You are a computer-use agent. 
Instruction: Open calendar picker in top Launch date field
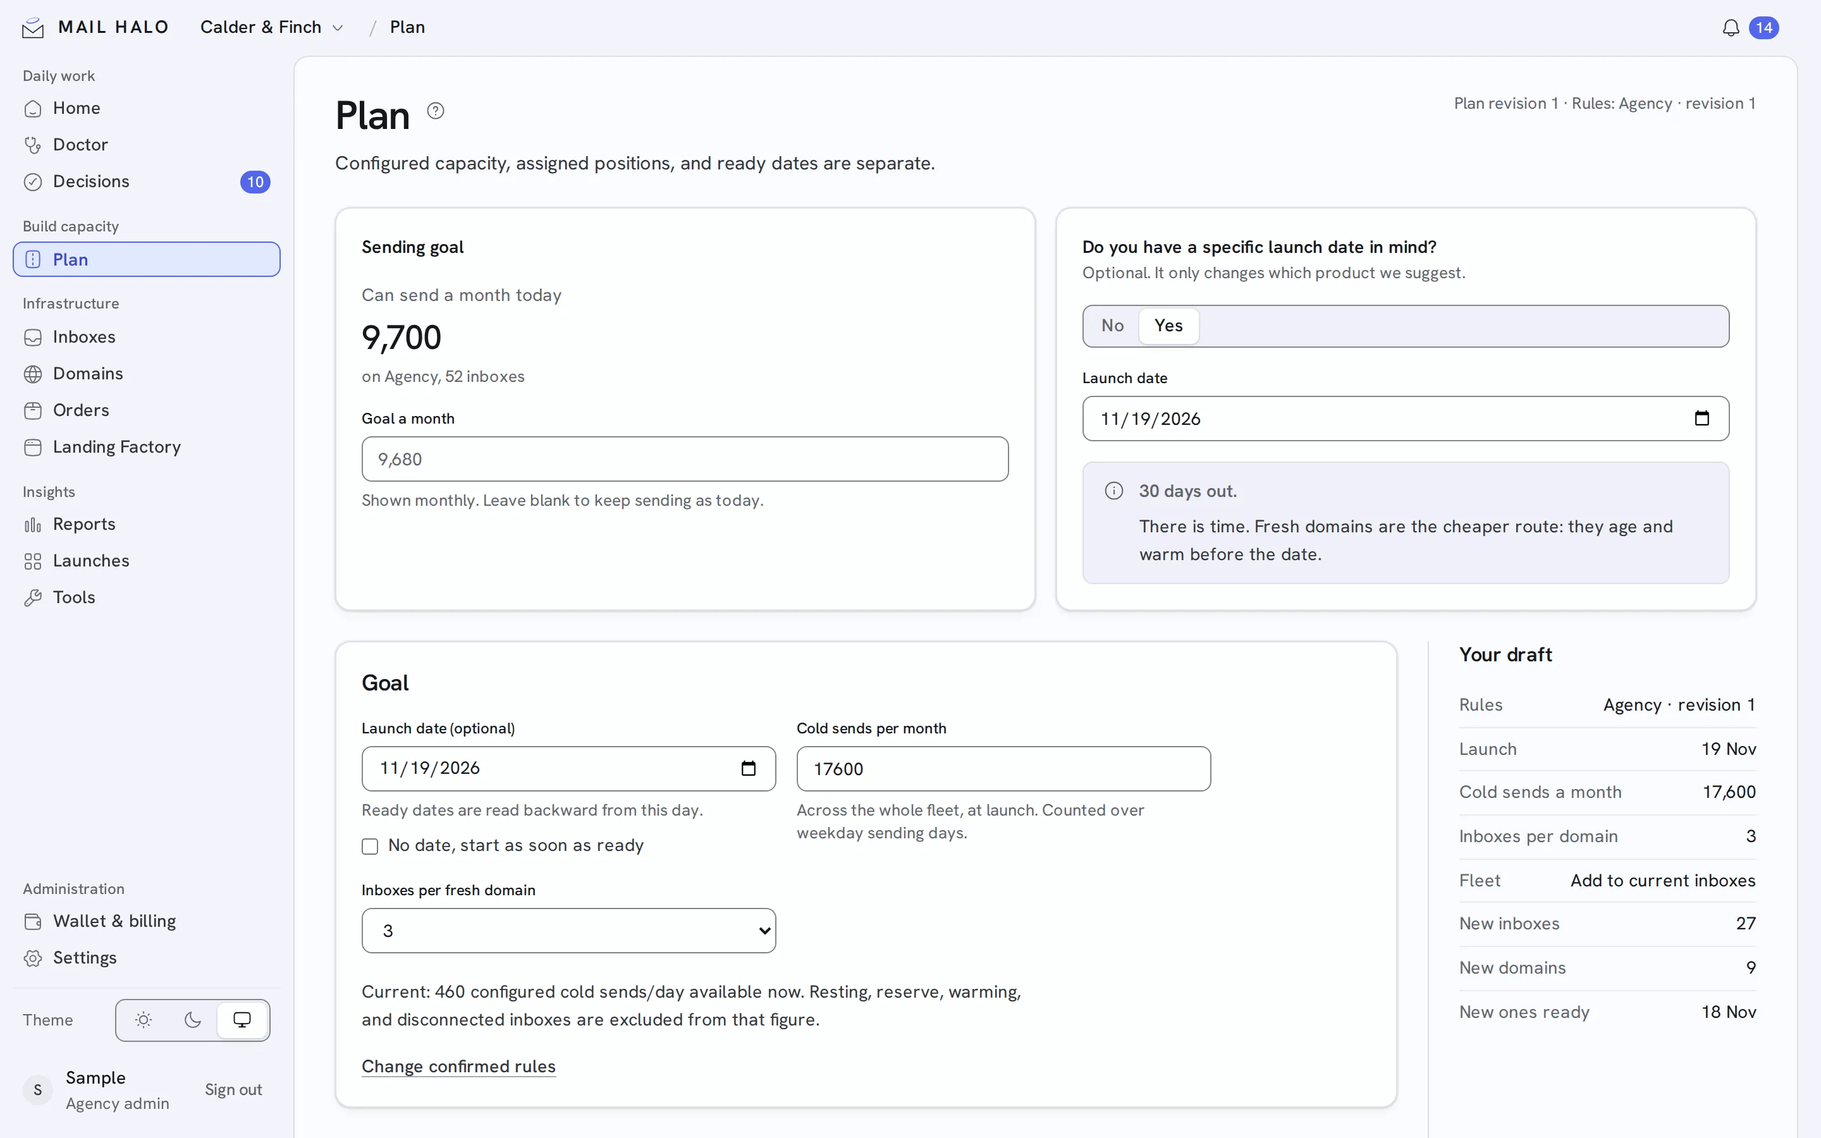[1702, 419]
